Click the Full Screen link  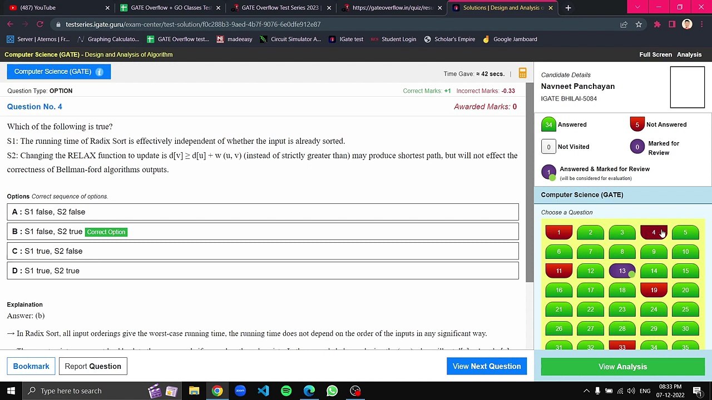click(655, 54)
